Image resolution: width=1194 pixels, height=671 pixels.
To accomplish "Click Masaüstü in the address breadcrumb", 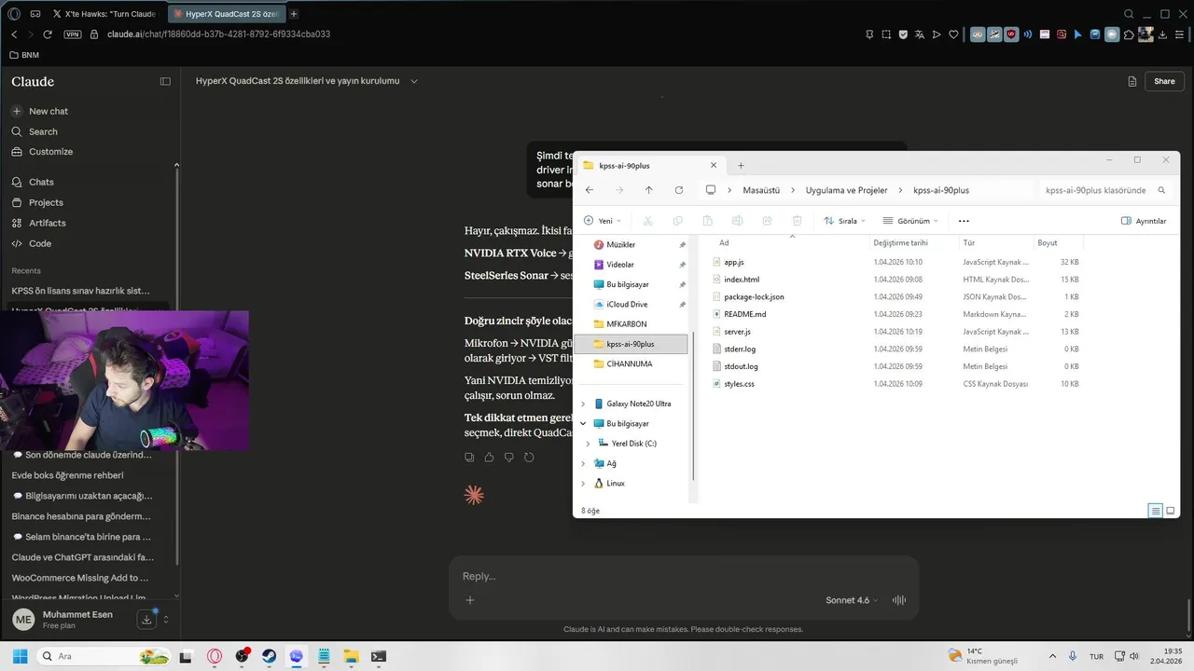I will click(761, 190).
